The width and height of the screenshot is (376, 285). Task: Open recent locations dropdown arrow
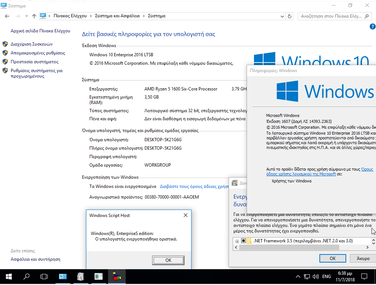pyautogui.click(x=26, y=16)
